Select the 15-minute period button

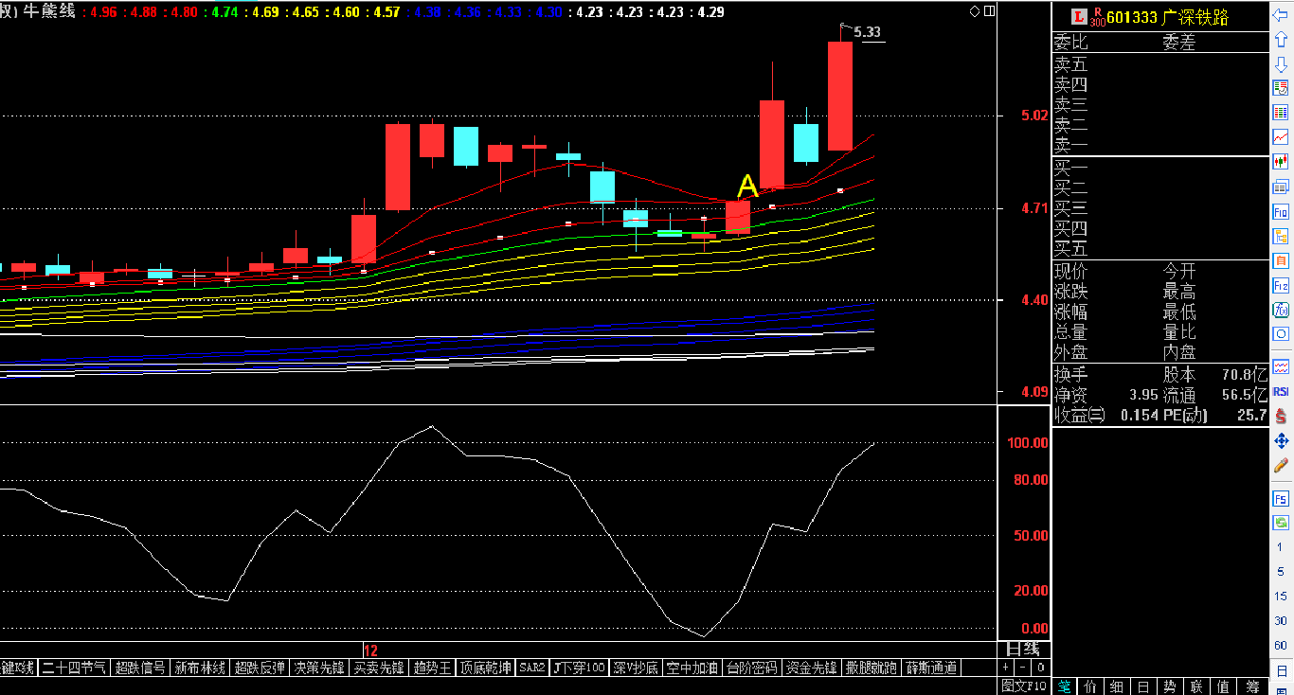(x=1281, y=597)
